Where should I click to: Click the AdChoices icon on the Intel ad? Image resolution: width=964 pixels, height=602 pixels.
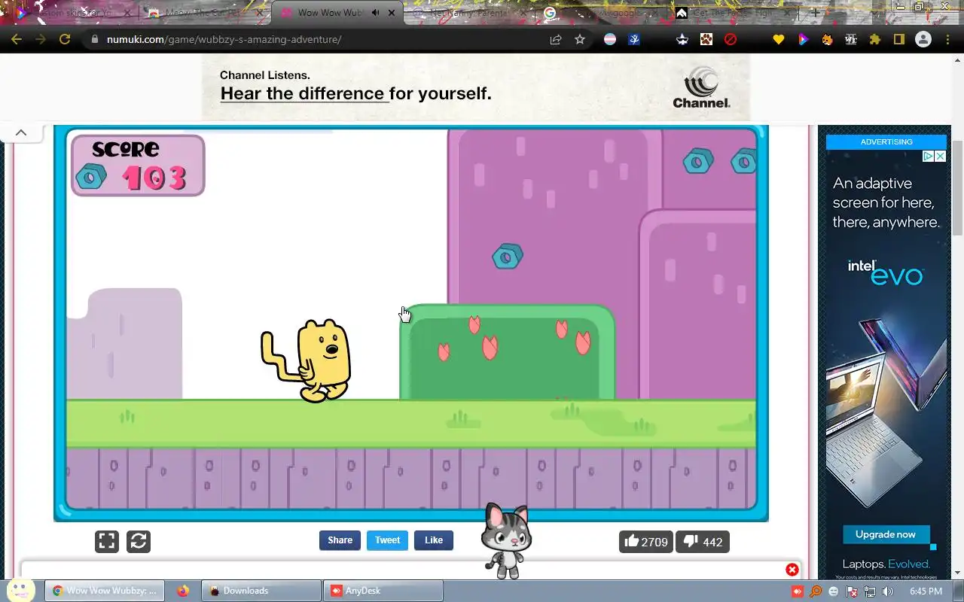coord(929,157)
